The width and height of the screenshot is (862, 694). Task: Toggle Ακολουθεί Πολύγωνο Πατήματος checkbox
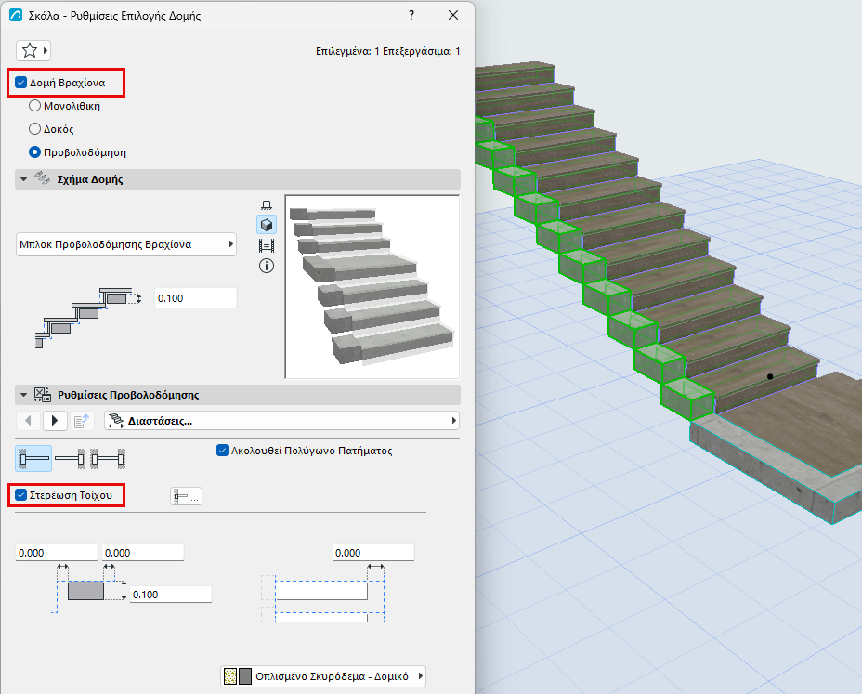coord(222,451)
